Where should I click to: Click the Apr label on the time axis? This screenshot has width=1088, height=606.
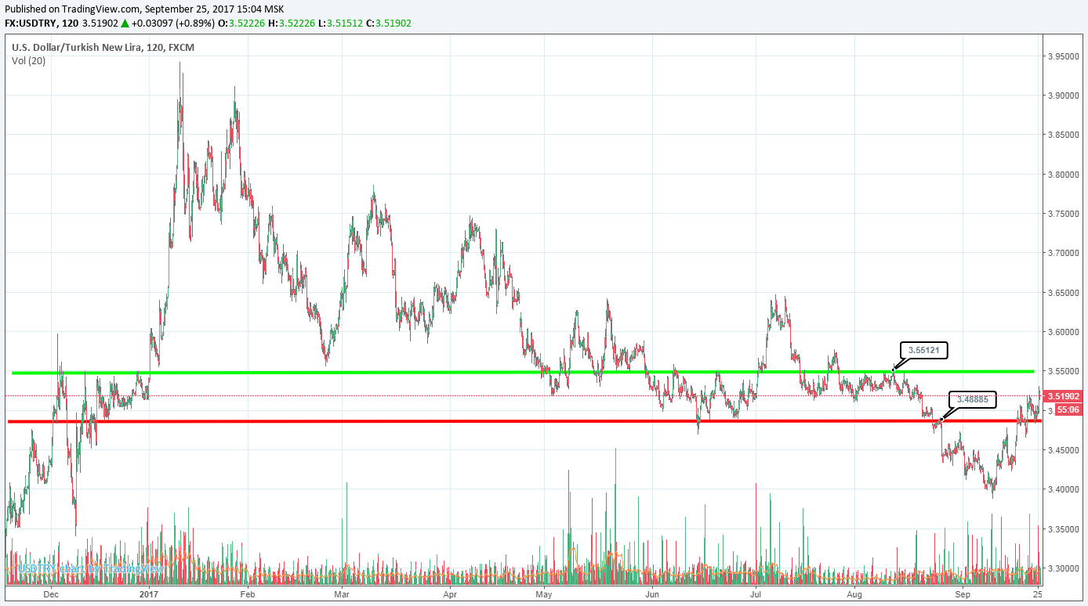pos(449,594)
